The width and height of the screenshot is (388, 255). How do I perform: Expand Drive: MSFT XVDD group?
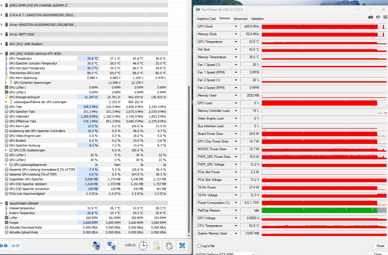click(x=1, y=34)
